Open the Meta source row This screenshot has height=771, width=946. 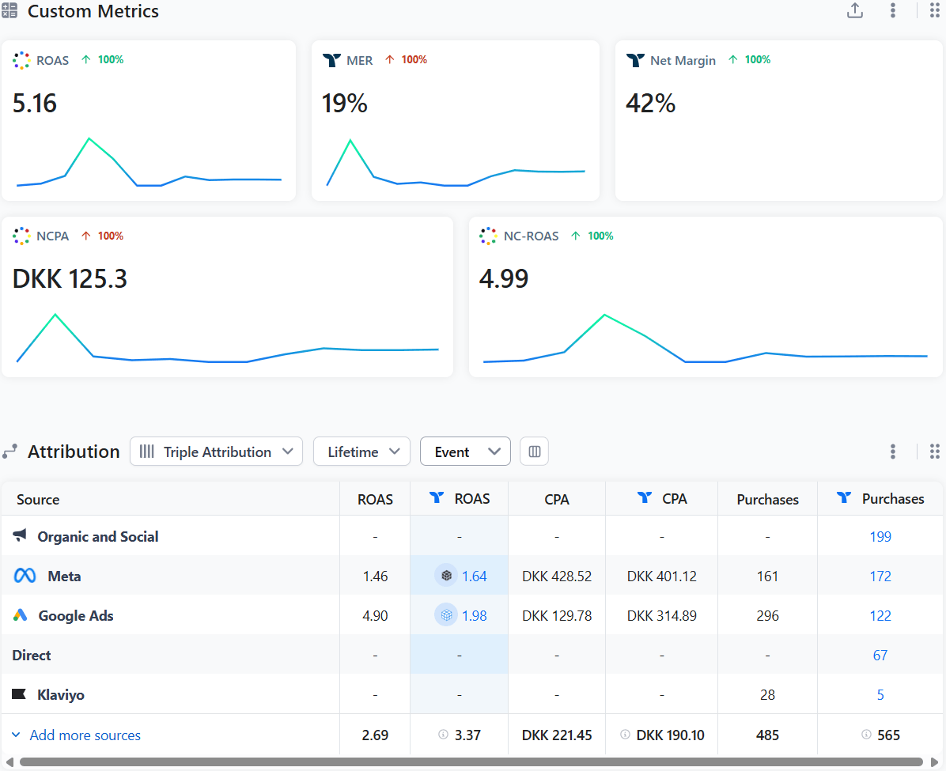point(472,576)
